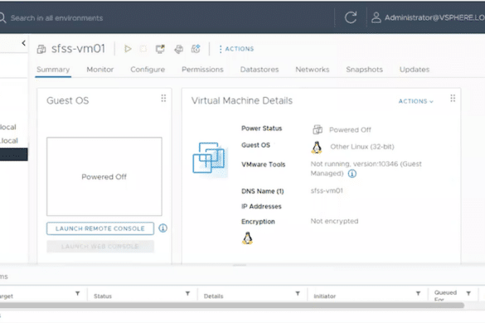Go to the Configure tab

coord(148,70)
